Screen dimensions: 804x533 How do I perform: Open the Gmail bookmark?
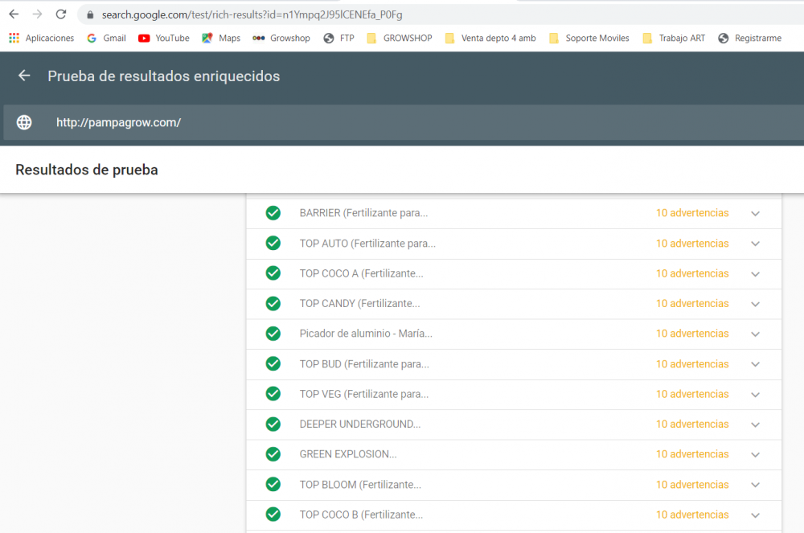tap(107, 38)
